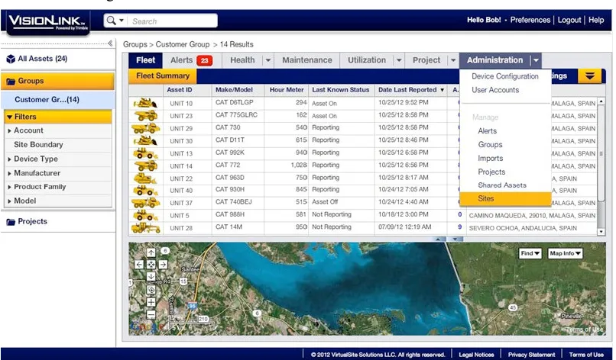The width and height of the screenshot is (616, 360).
Task: Click the map locate target icon
Action: click(x=151, y=290)
